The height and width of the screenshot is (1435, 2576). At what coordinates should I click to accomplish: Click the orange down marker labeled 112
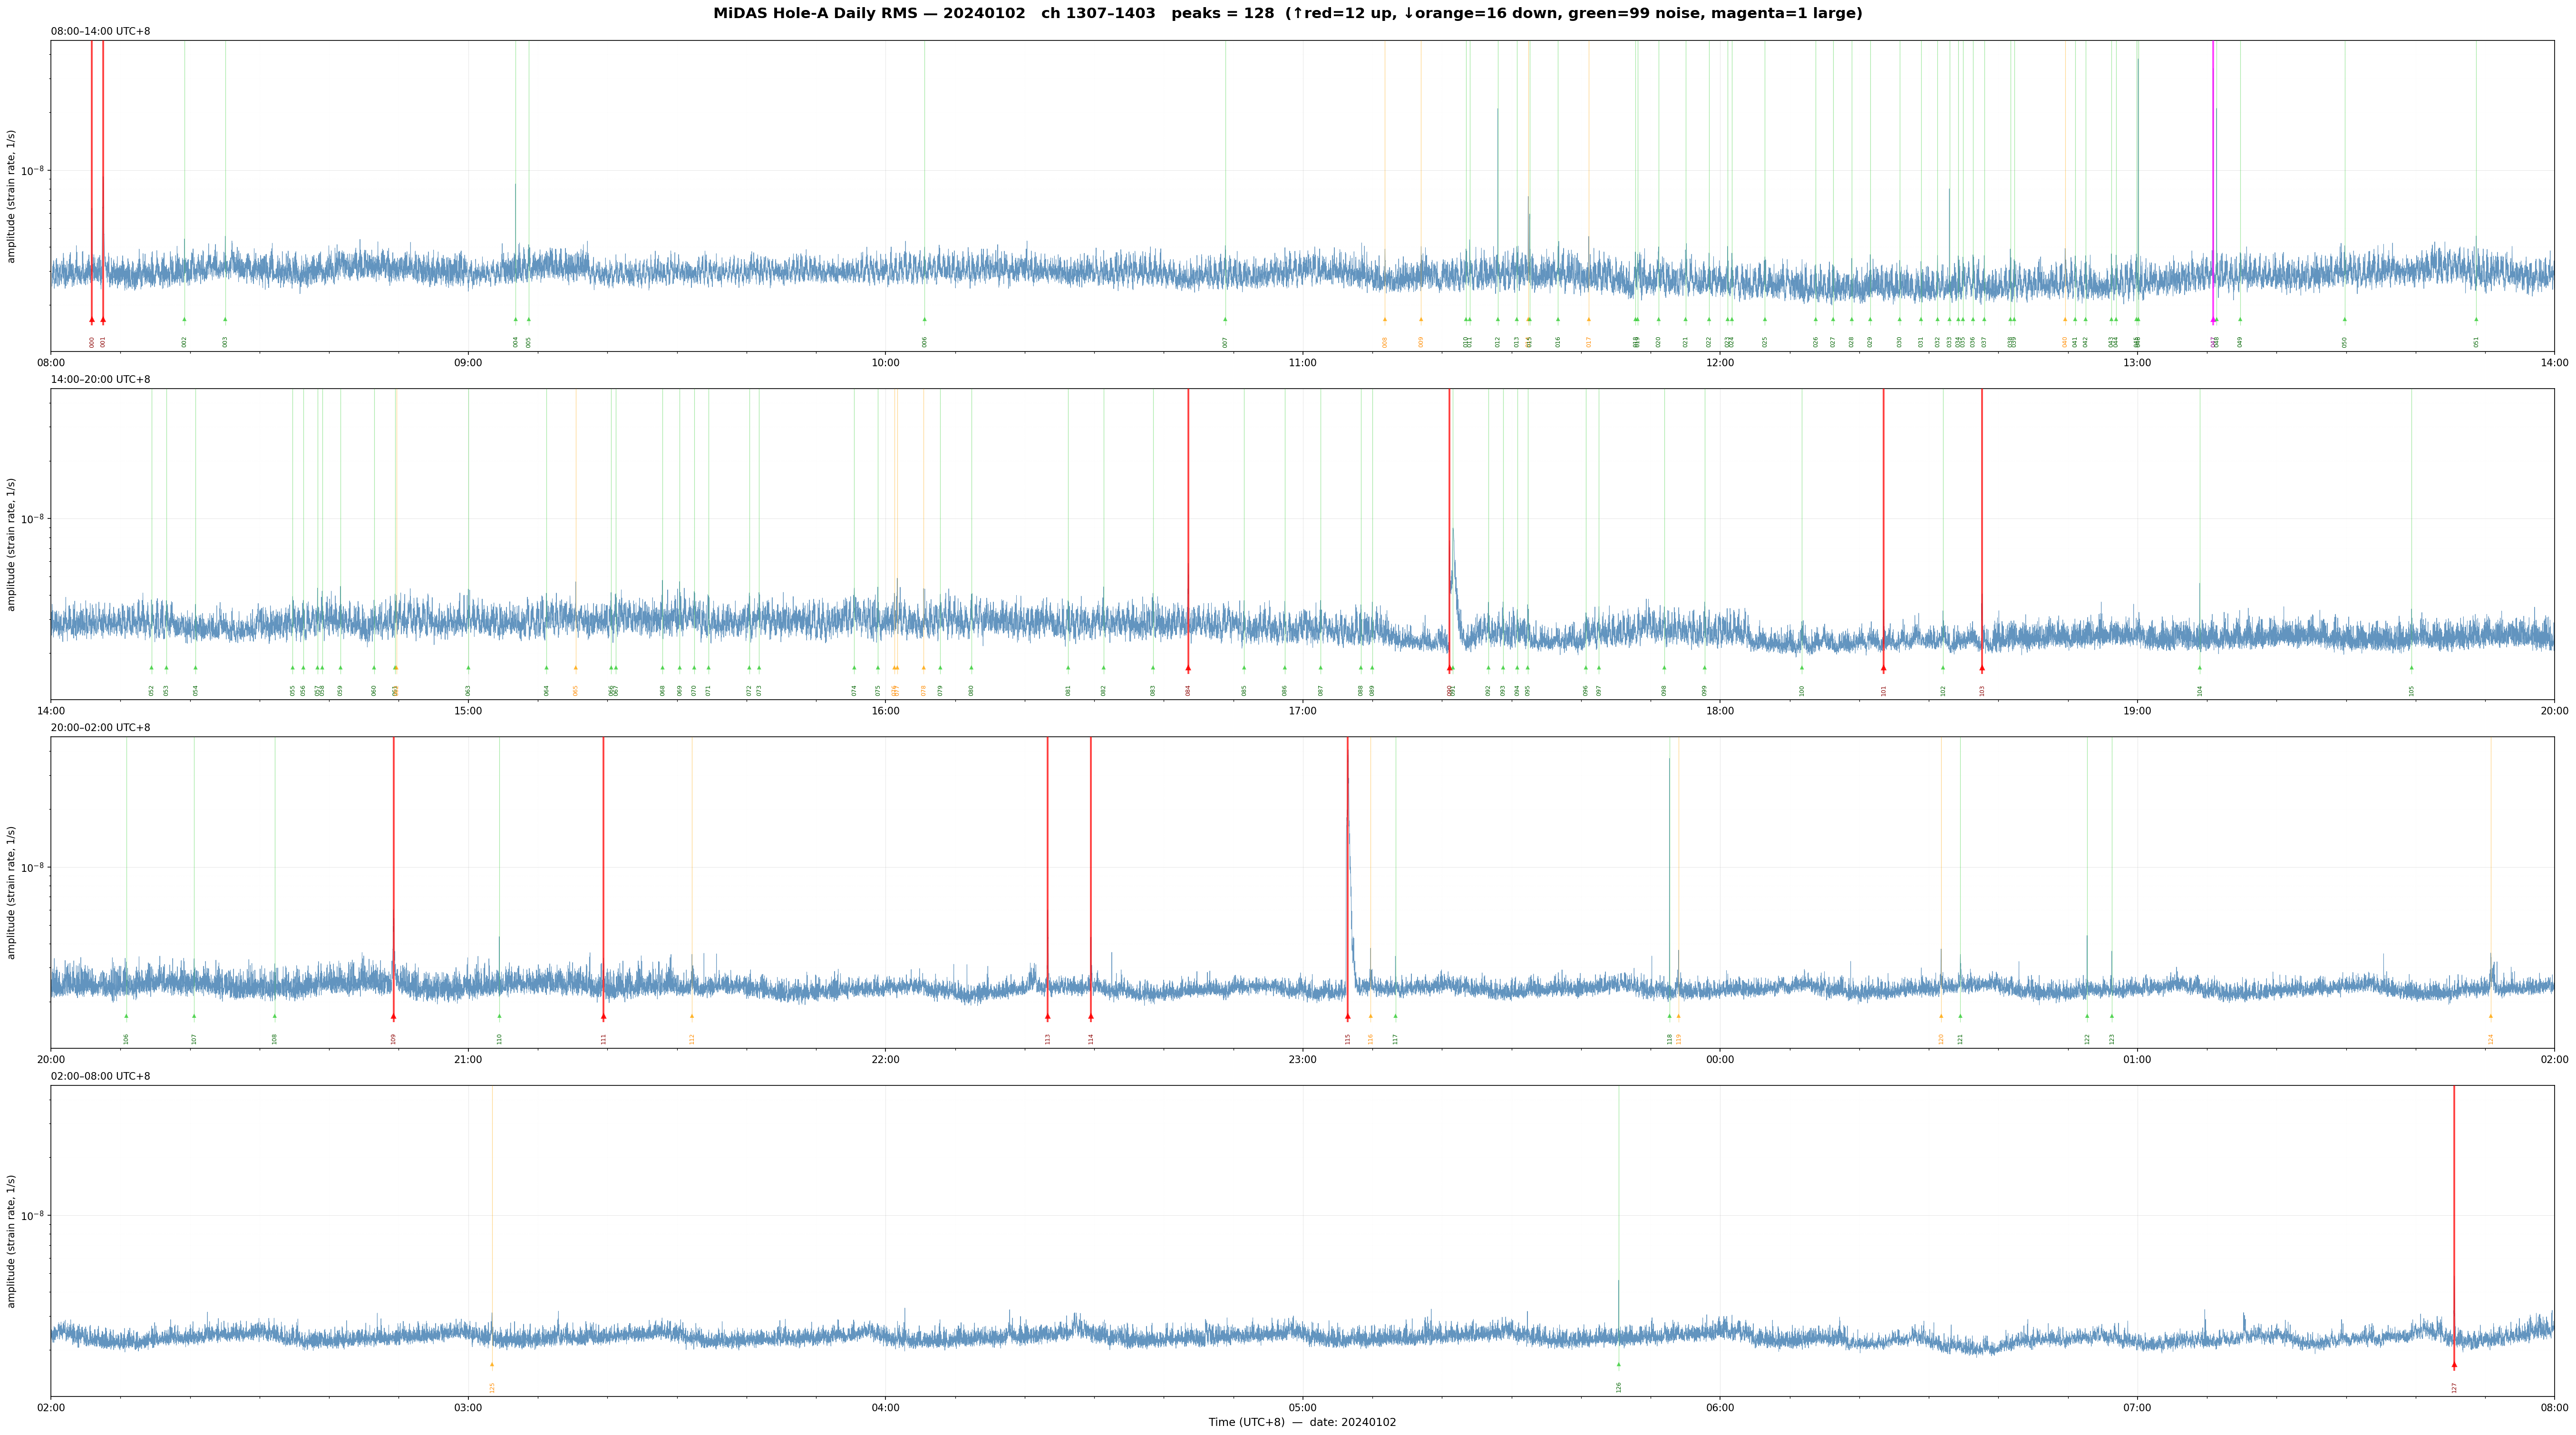pyautogui.click(x=691, y=1016)
